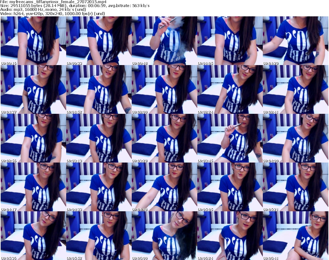Screen dimensions: 329x260
Task: Pick the thumbnail stamped 00:00:48
Action: (164, 41)
